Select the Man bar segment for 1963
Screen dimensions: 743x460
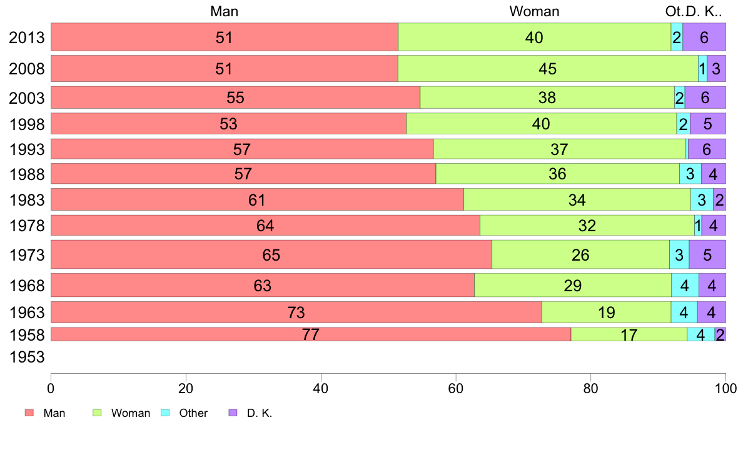[296, 312]
